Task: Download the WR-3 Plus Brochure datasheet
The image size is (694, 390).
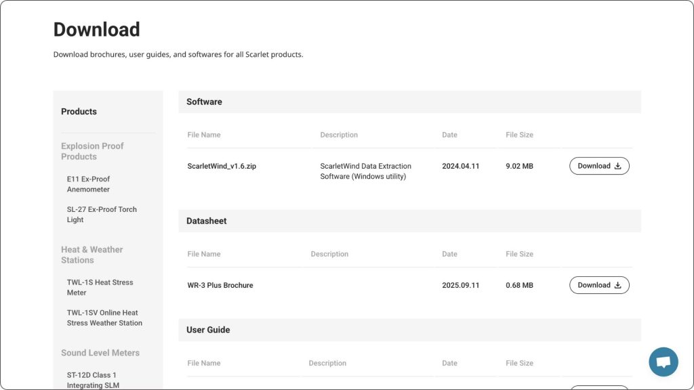Action: 599,285
